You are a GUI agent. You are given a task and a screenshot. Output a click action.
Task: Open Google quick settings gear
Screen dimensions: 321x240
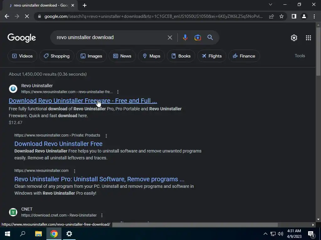click(x=294, y=38)
